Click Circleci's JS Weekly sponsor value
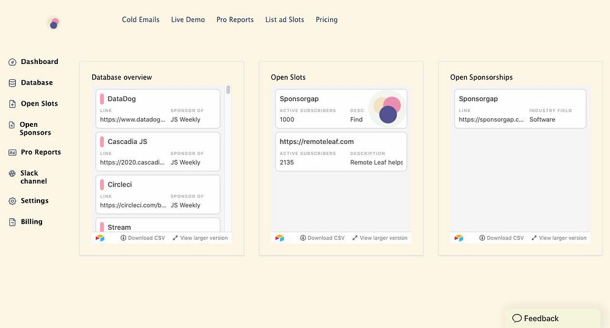This screenshot has width=610, height=328. [185, 205]
